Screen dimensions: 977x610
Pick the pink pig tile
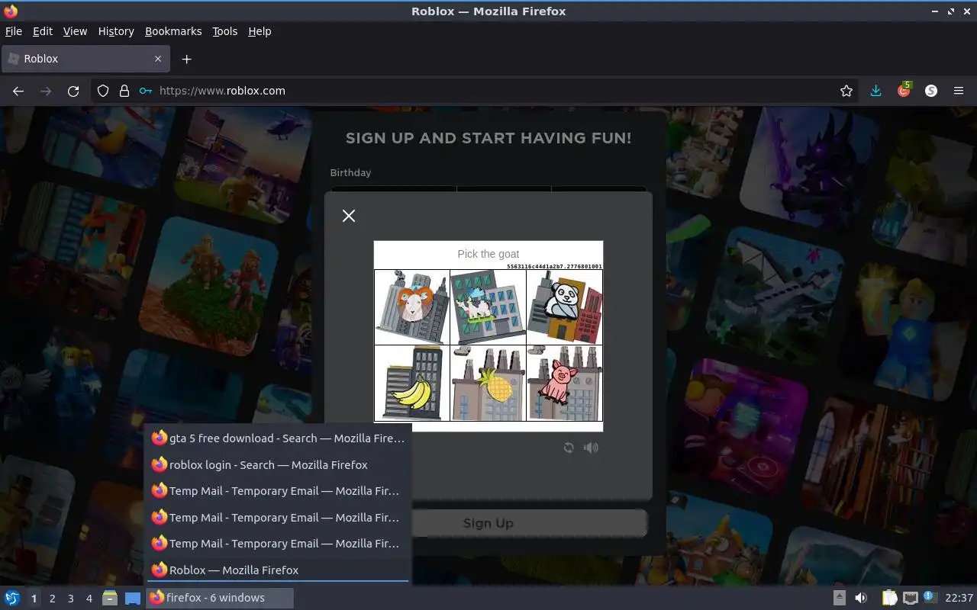[565, 383]
